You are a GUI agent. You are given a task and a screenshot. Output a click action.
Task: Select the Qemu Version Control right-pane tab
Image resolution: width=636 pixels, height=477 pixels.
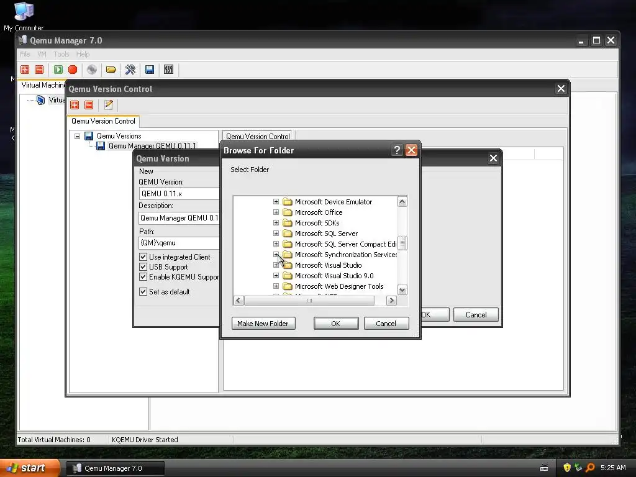258,136
